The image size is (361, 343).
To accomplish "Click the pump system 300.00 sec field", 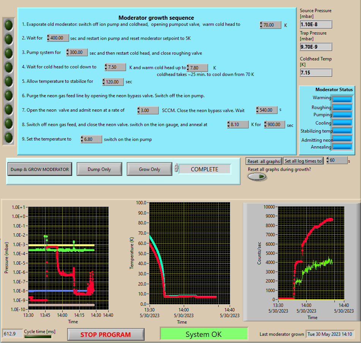I will [x=78, y=52].
